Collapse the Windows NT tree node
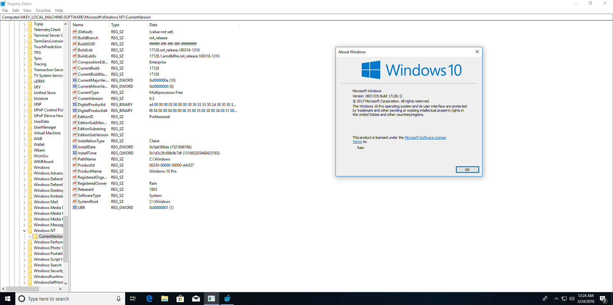613x305 pixels. coord(24,231)
